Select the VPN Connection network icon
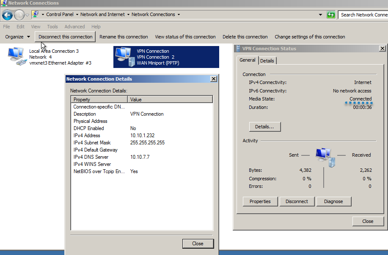Viewport: 388px width, 255px height. pos(124,57)
